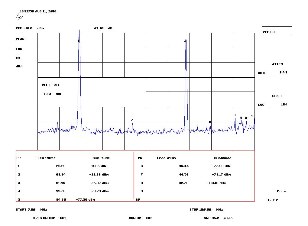Select the RES BW 100 kHz setting
The width and height of the screenshot is (308, 226).
(x=50, y=218)
